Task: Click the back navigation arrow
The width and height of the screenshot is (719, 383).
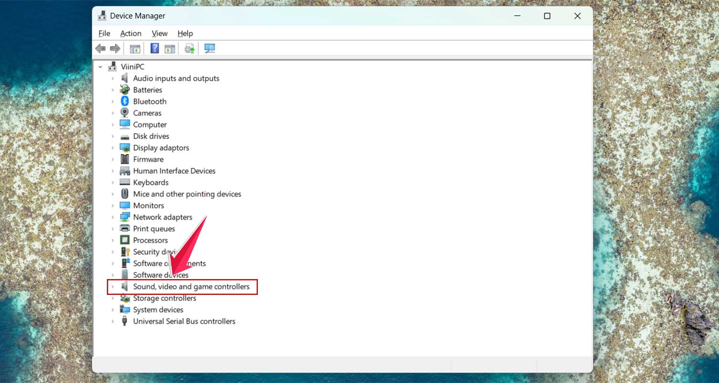Action: click(x=100, y=48)
